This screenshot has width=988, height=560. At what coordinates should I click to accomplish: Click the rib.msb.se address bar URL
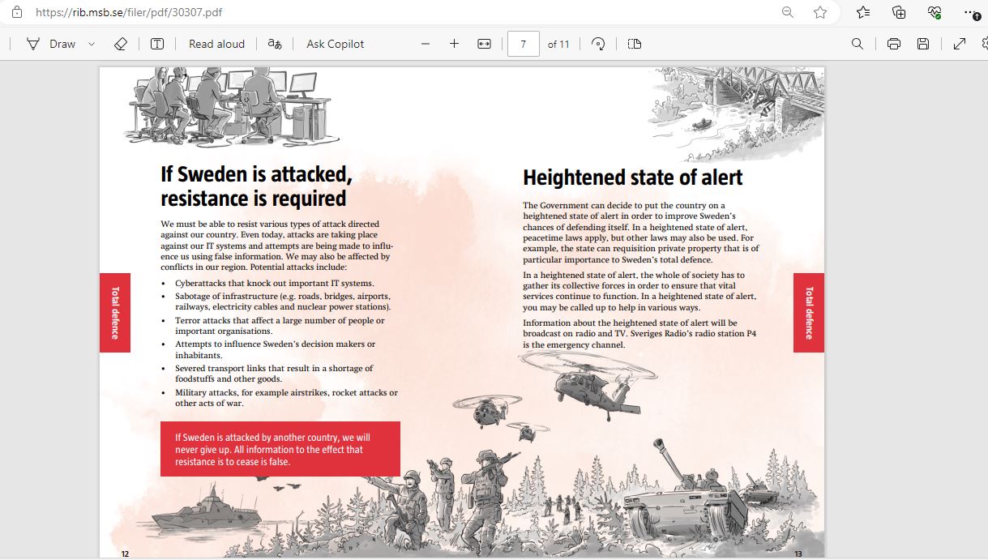(x=130, y=13)
